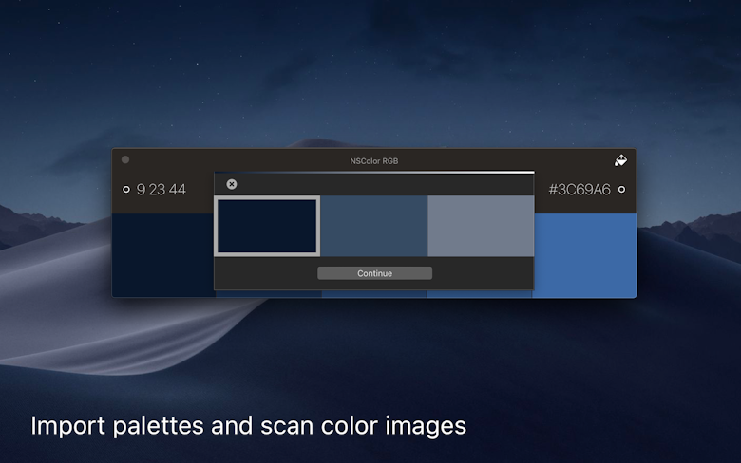Click the circle beside RGB value 9 23 44
This screenshot has height=463, width=741.
pyautogui.click(x=126, y=189)
